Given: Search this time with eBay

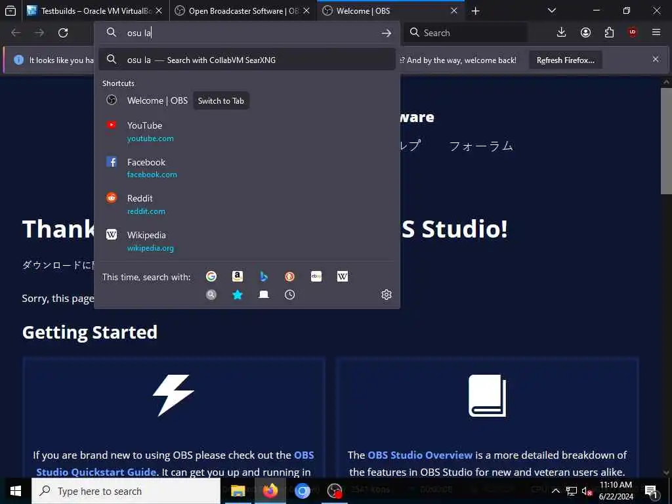Looking at the screenshot, I should coord(316,276).
